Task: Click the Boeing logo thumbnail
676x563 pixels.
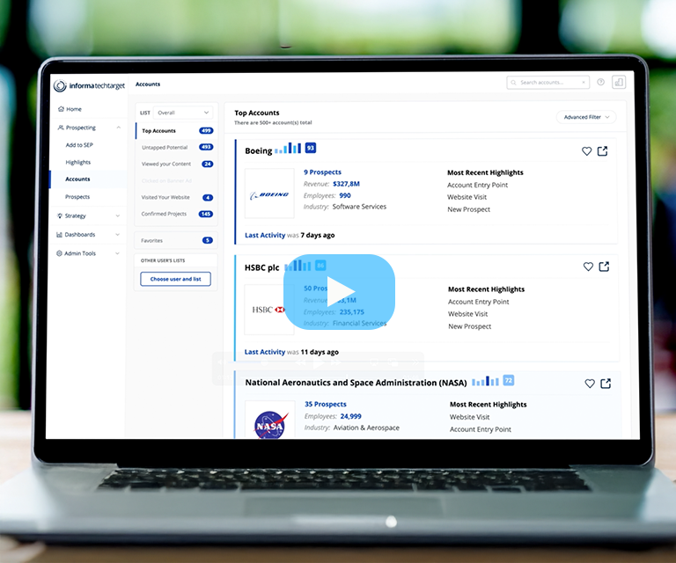Action: tap(270, 194)
